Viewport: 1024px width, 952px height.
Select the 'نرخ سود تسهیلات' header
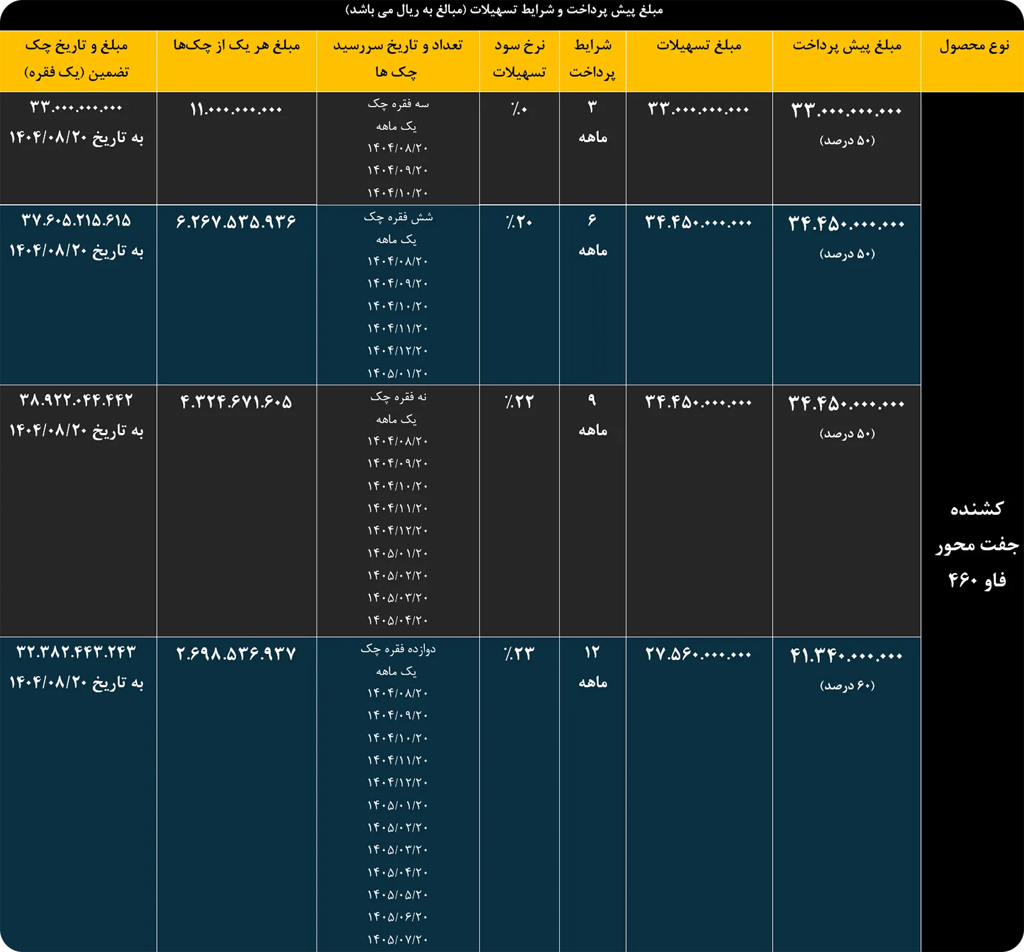tap(519, 59)
